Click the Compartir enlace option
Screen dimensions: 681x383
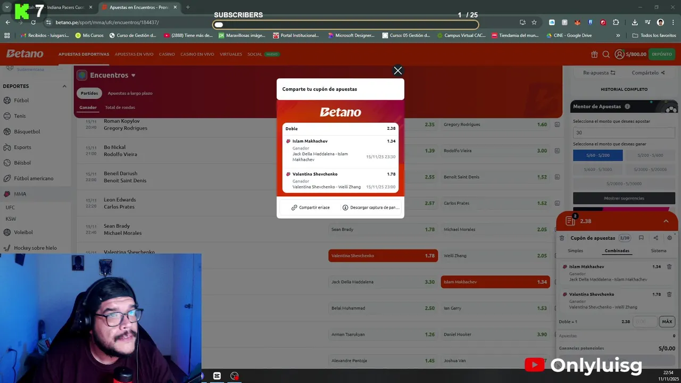pos(311,207)
